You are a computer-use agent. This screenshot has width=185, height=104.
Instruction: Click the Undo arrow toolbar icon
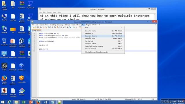pos(61,27)
